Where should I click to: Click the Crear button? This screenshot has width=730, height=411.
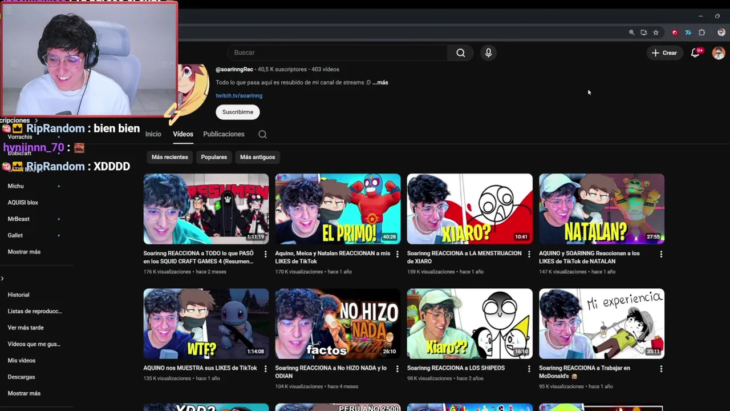[x=664, y=53]
